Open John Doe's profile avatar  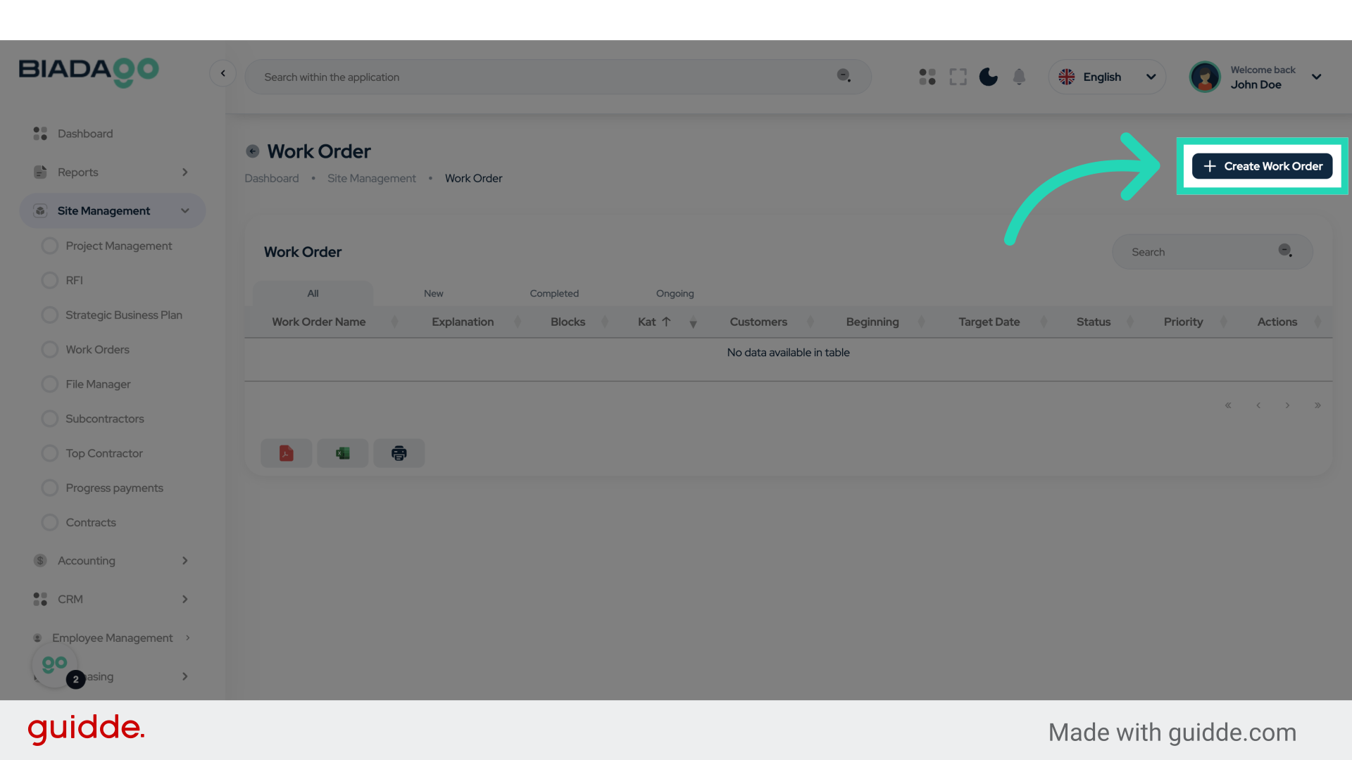click(1205, 77)
